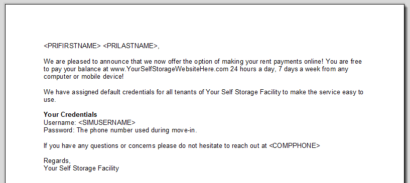Select the bold Your Credentials heading
The height and width of the screenshot is (183, 410).
[70, 115]
